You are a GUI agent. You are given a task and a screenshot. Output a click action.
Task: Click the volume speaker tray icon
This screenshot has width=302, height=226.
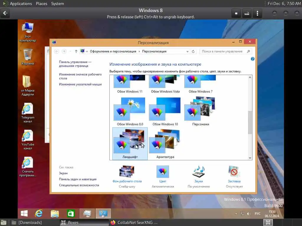[x=249, y=214]
